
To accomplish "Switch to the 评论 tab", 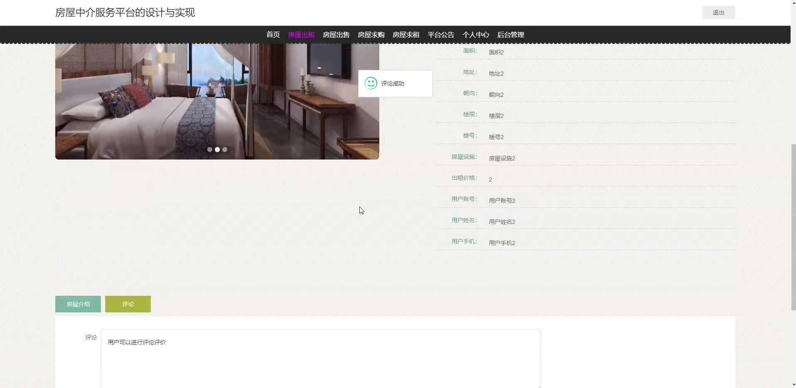I will (x=128, y=304).
